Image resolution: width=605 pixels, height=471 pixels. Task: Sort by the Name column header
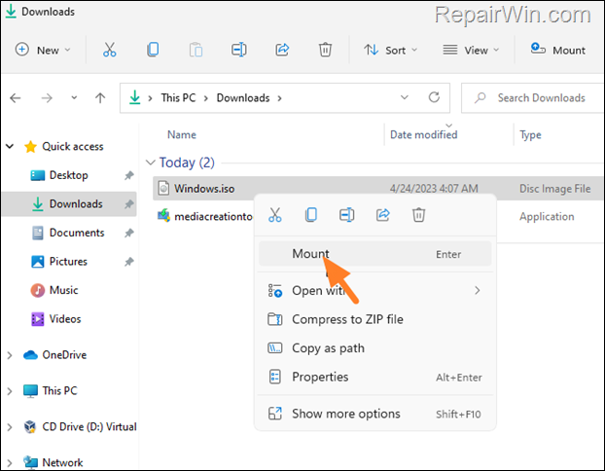tap(182, 134)
